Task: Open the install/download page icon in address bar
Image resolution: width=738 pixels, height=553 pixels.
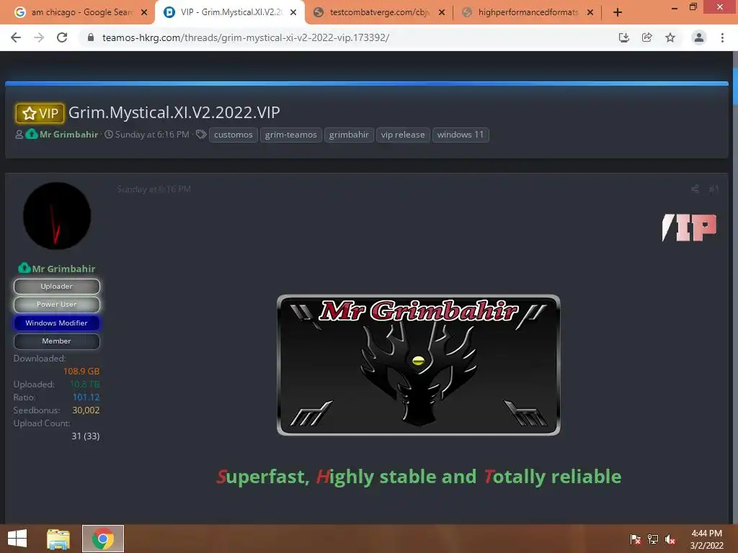Action: [624, 37]
